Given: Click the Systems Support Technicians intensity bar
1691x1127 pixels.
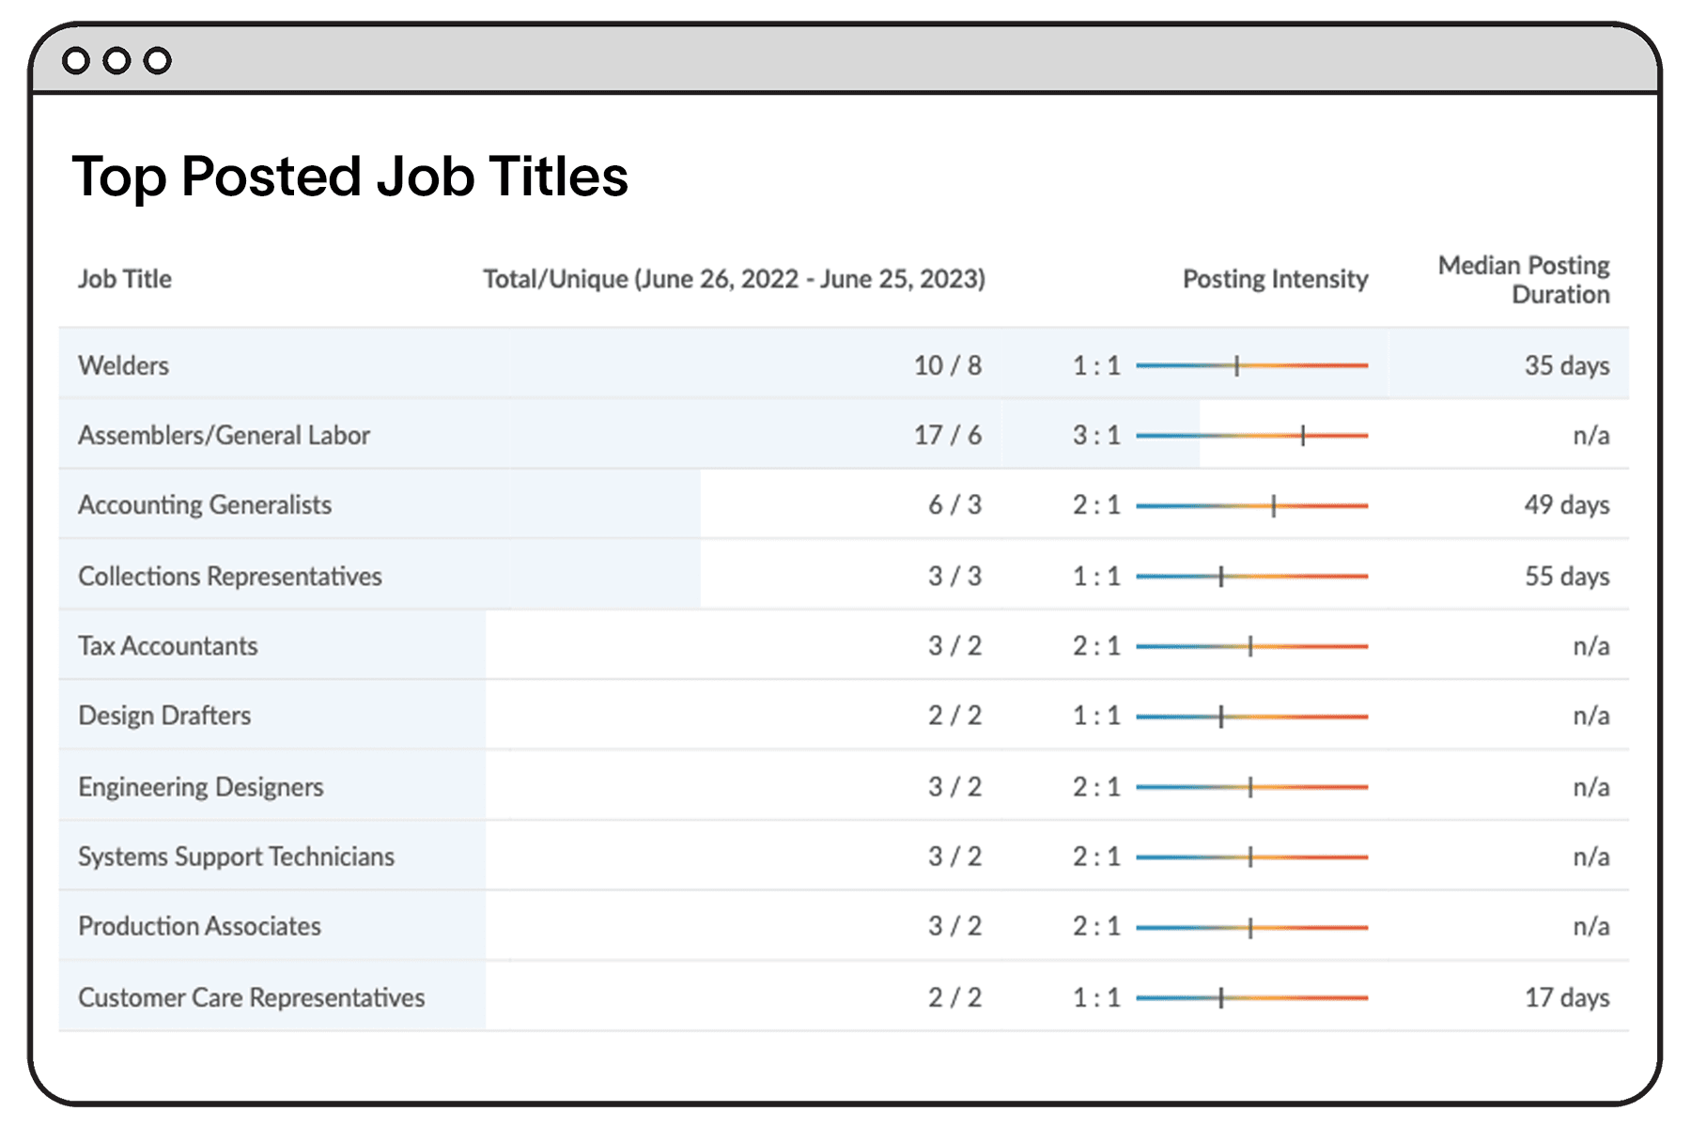Looking at the screenshot, I should click(1252, 857).
